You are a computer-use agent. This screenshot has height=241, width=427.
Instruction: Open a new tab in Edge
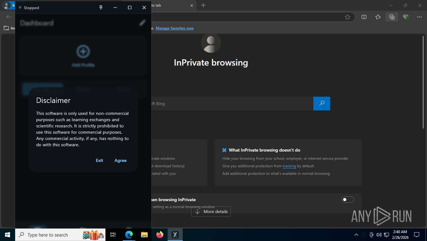[203, 5]
